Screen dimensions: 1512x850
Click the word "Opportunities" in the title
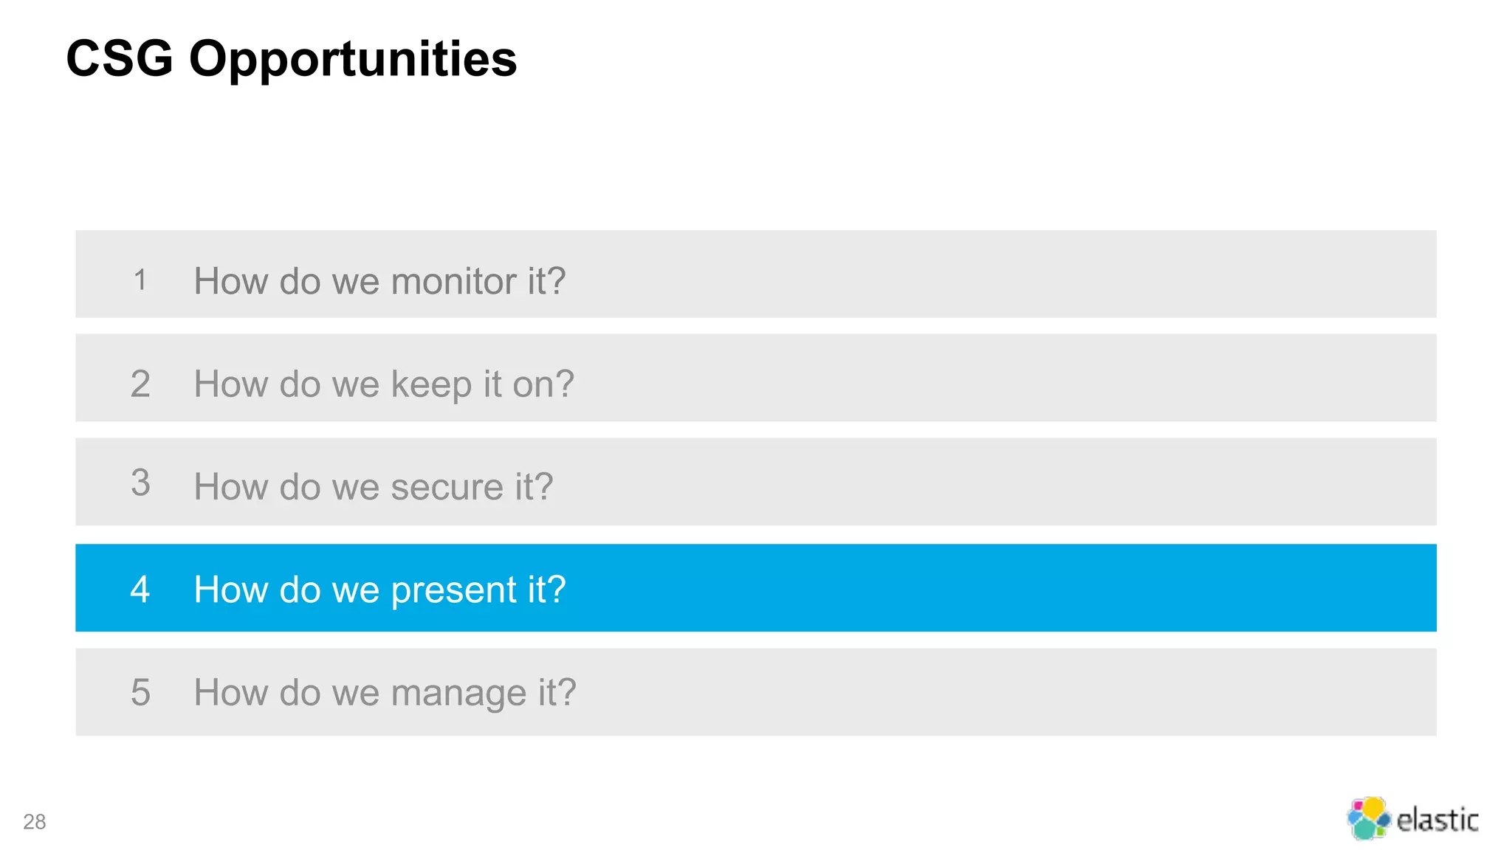click(353, 59)
